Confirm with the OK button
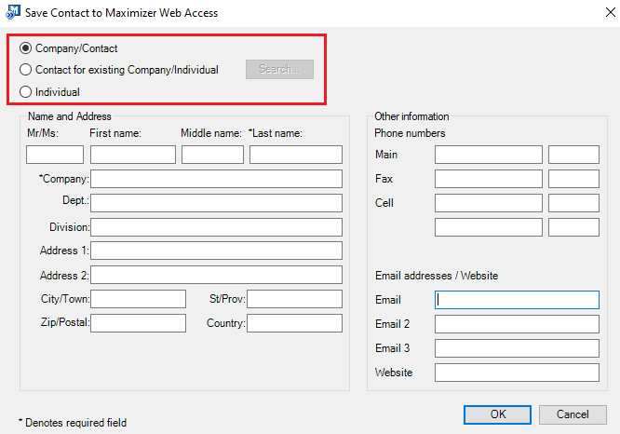Image resolution: width=620 pixels, height=434 pixels. click(497, 414)
